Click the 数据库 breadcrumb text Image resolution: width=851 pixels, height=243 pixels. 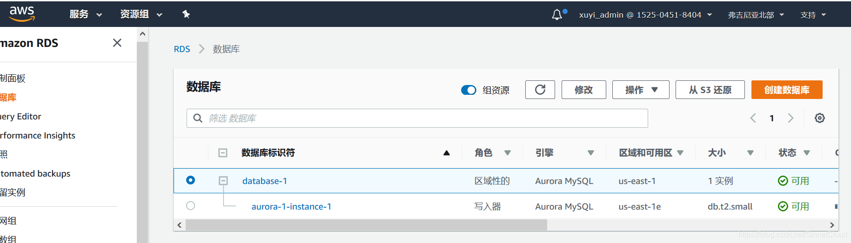click(226, 49)
